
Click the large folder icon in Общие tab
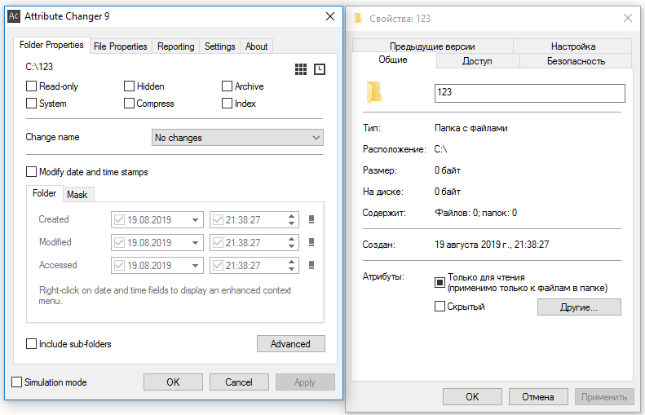coord(374,92)
